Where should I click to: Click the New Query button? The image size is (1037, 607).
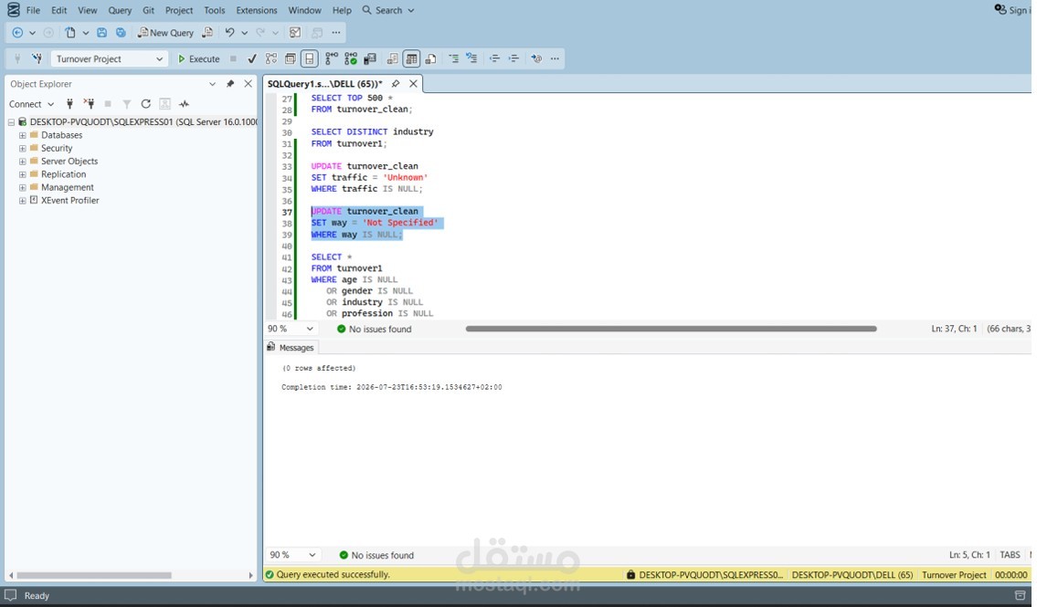(165, 32)
